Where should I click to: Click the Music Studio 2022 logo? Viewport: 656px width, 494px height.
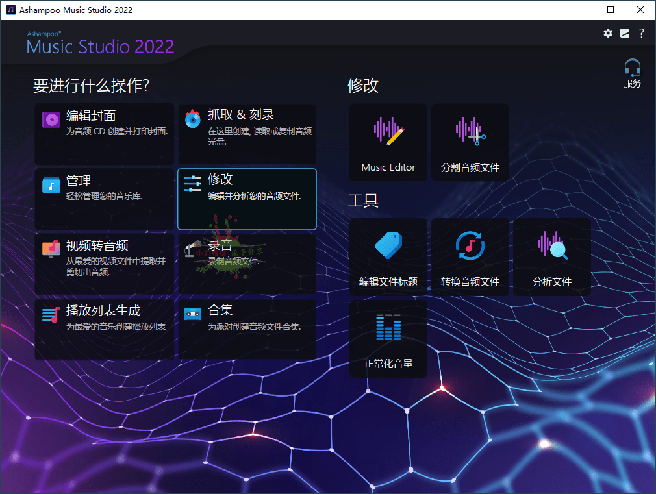coord(101,43)
